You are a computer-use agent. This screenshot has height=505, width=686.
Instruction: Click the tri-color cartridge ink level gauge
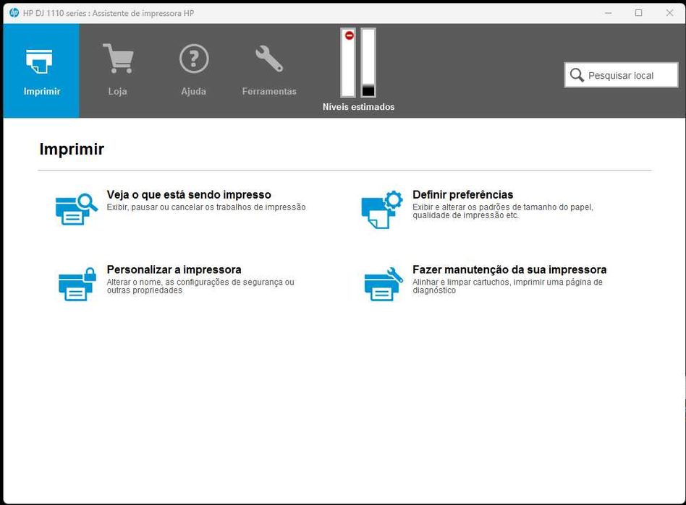(x=348, y=62)
